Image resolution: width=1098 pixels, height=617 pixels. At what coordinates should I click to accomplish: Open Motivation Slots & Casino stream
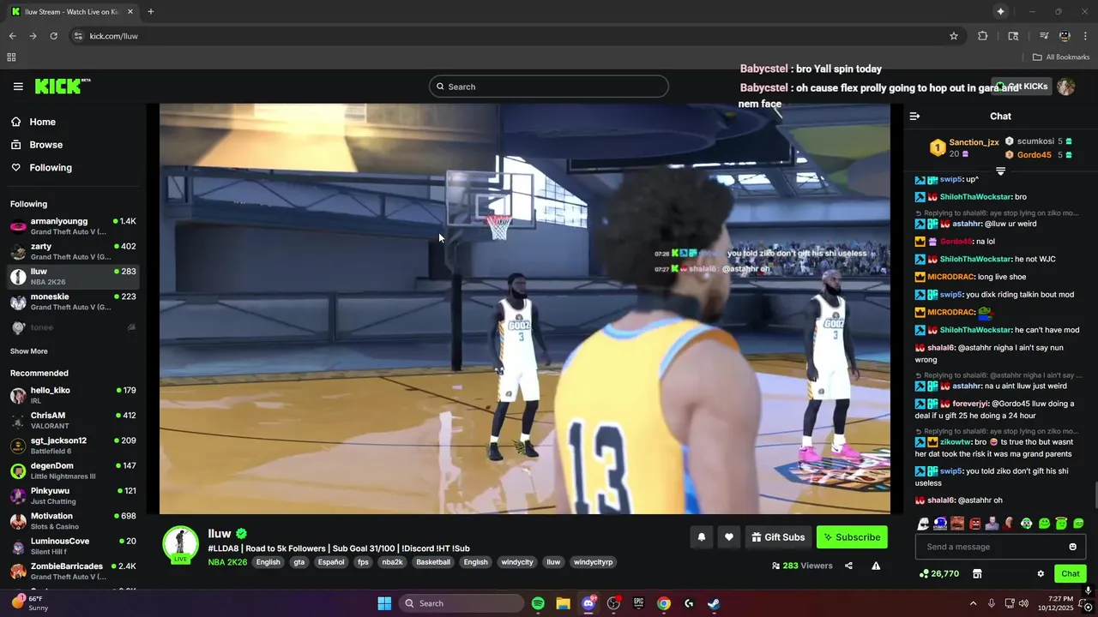pos(73,521)
